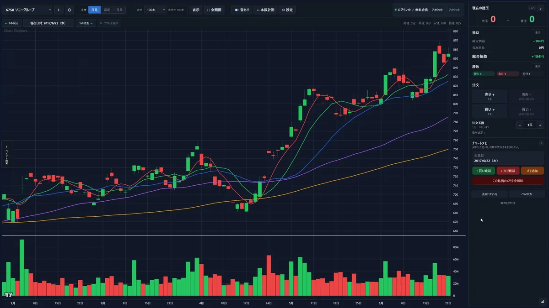Image resolution: width=549 pixels, height=308 pixels.
Task: Click the 6月 label on the time axis
Action: [x=381, y=303]
